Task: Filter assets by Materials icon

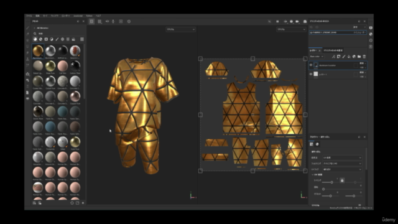Action: tap(35, 39)
